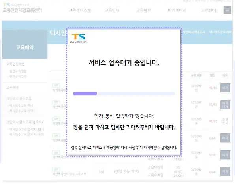Click text '현재 동시 접속자가 많습니다.'
Viewport: 235px width, 184px height.
(124, 116)
